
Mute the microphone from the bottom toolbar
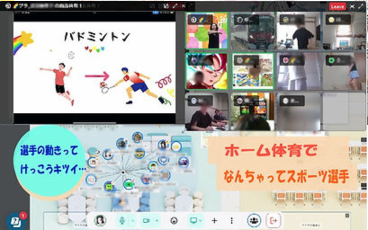point(122,221)
